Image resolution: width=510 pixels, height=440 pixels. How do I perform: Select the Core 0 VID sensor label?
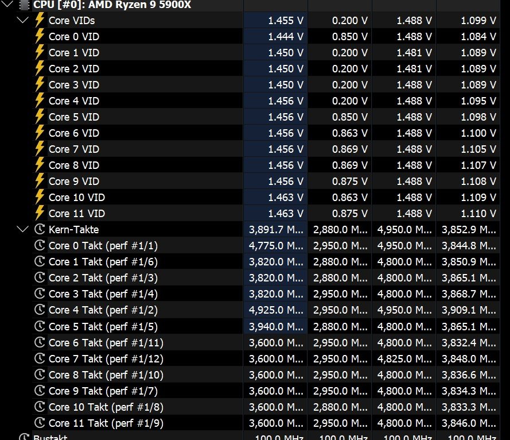[x=74, y=37]
